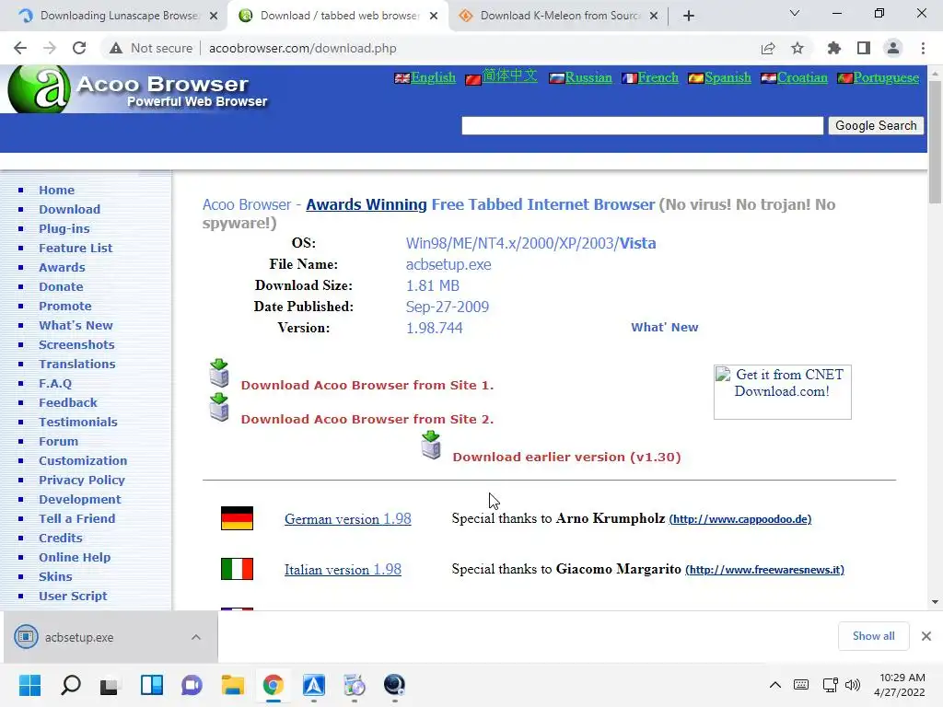
Task: Click the Site 1 download icon
Action: coord(219,374)
